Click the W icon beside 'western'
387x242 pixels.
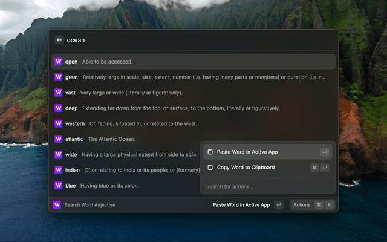pos(59,123)
